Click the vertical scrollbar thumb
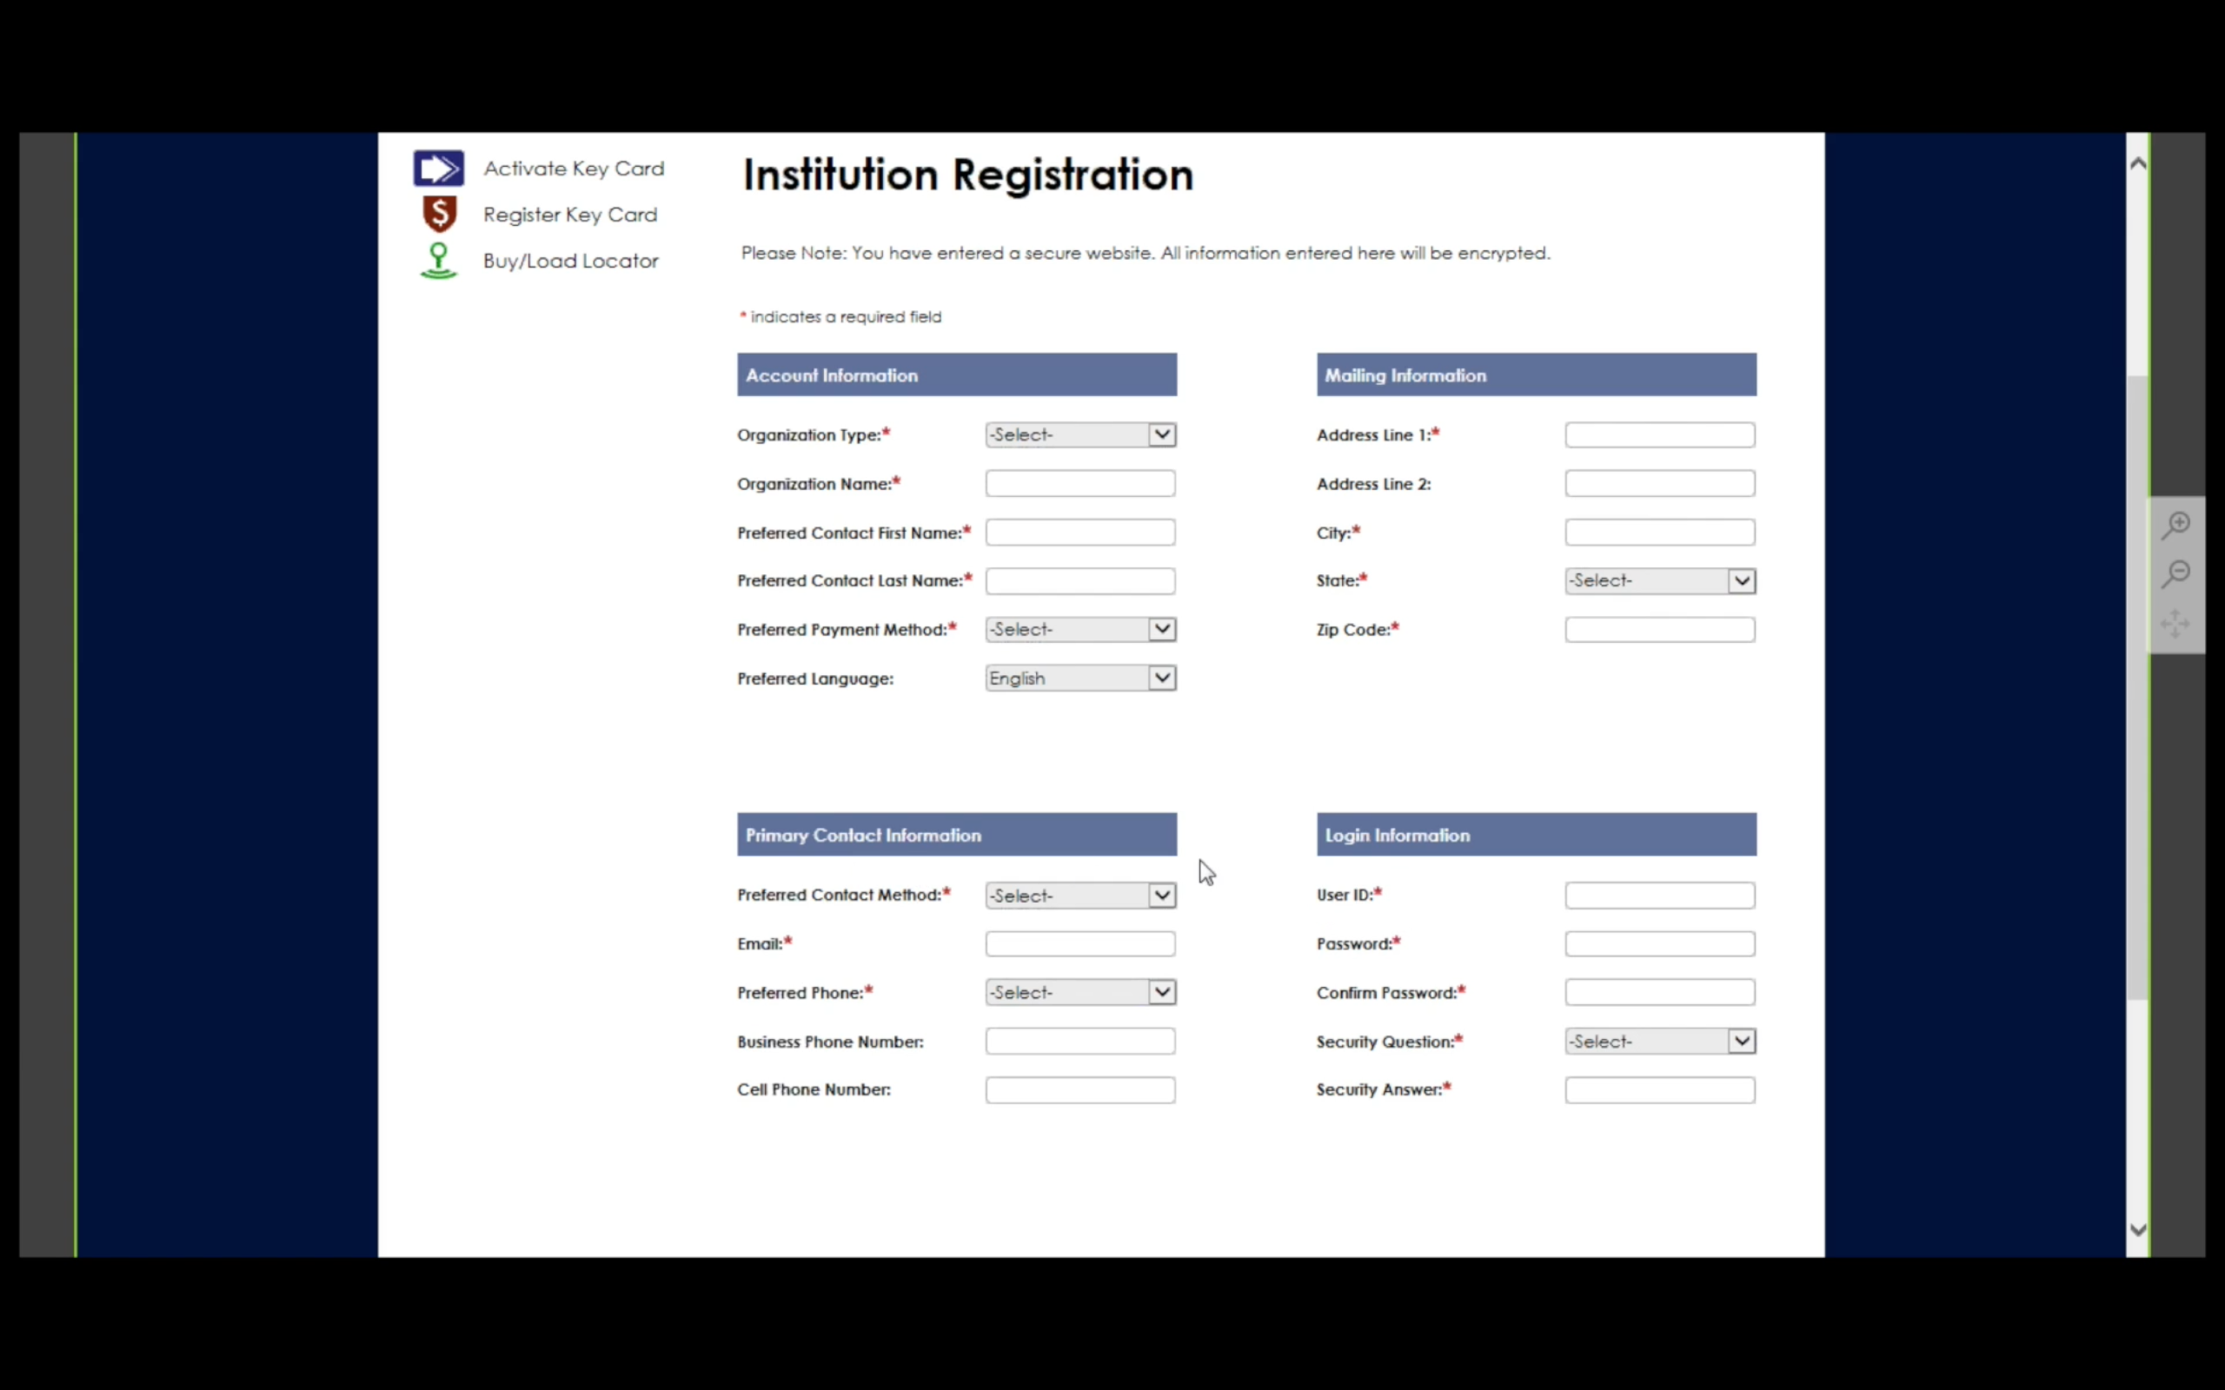The image size is (2225, 1390). (2138, 688)
